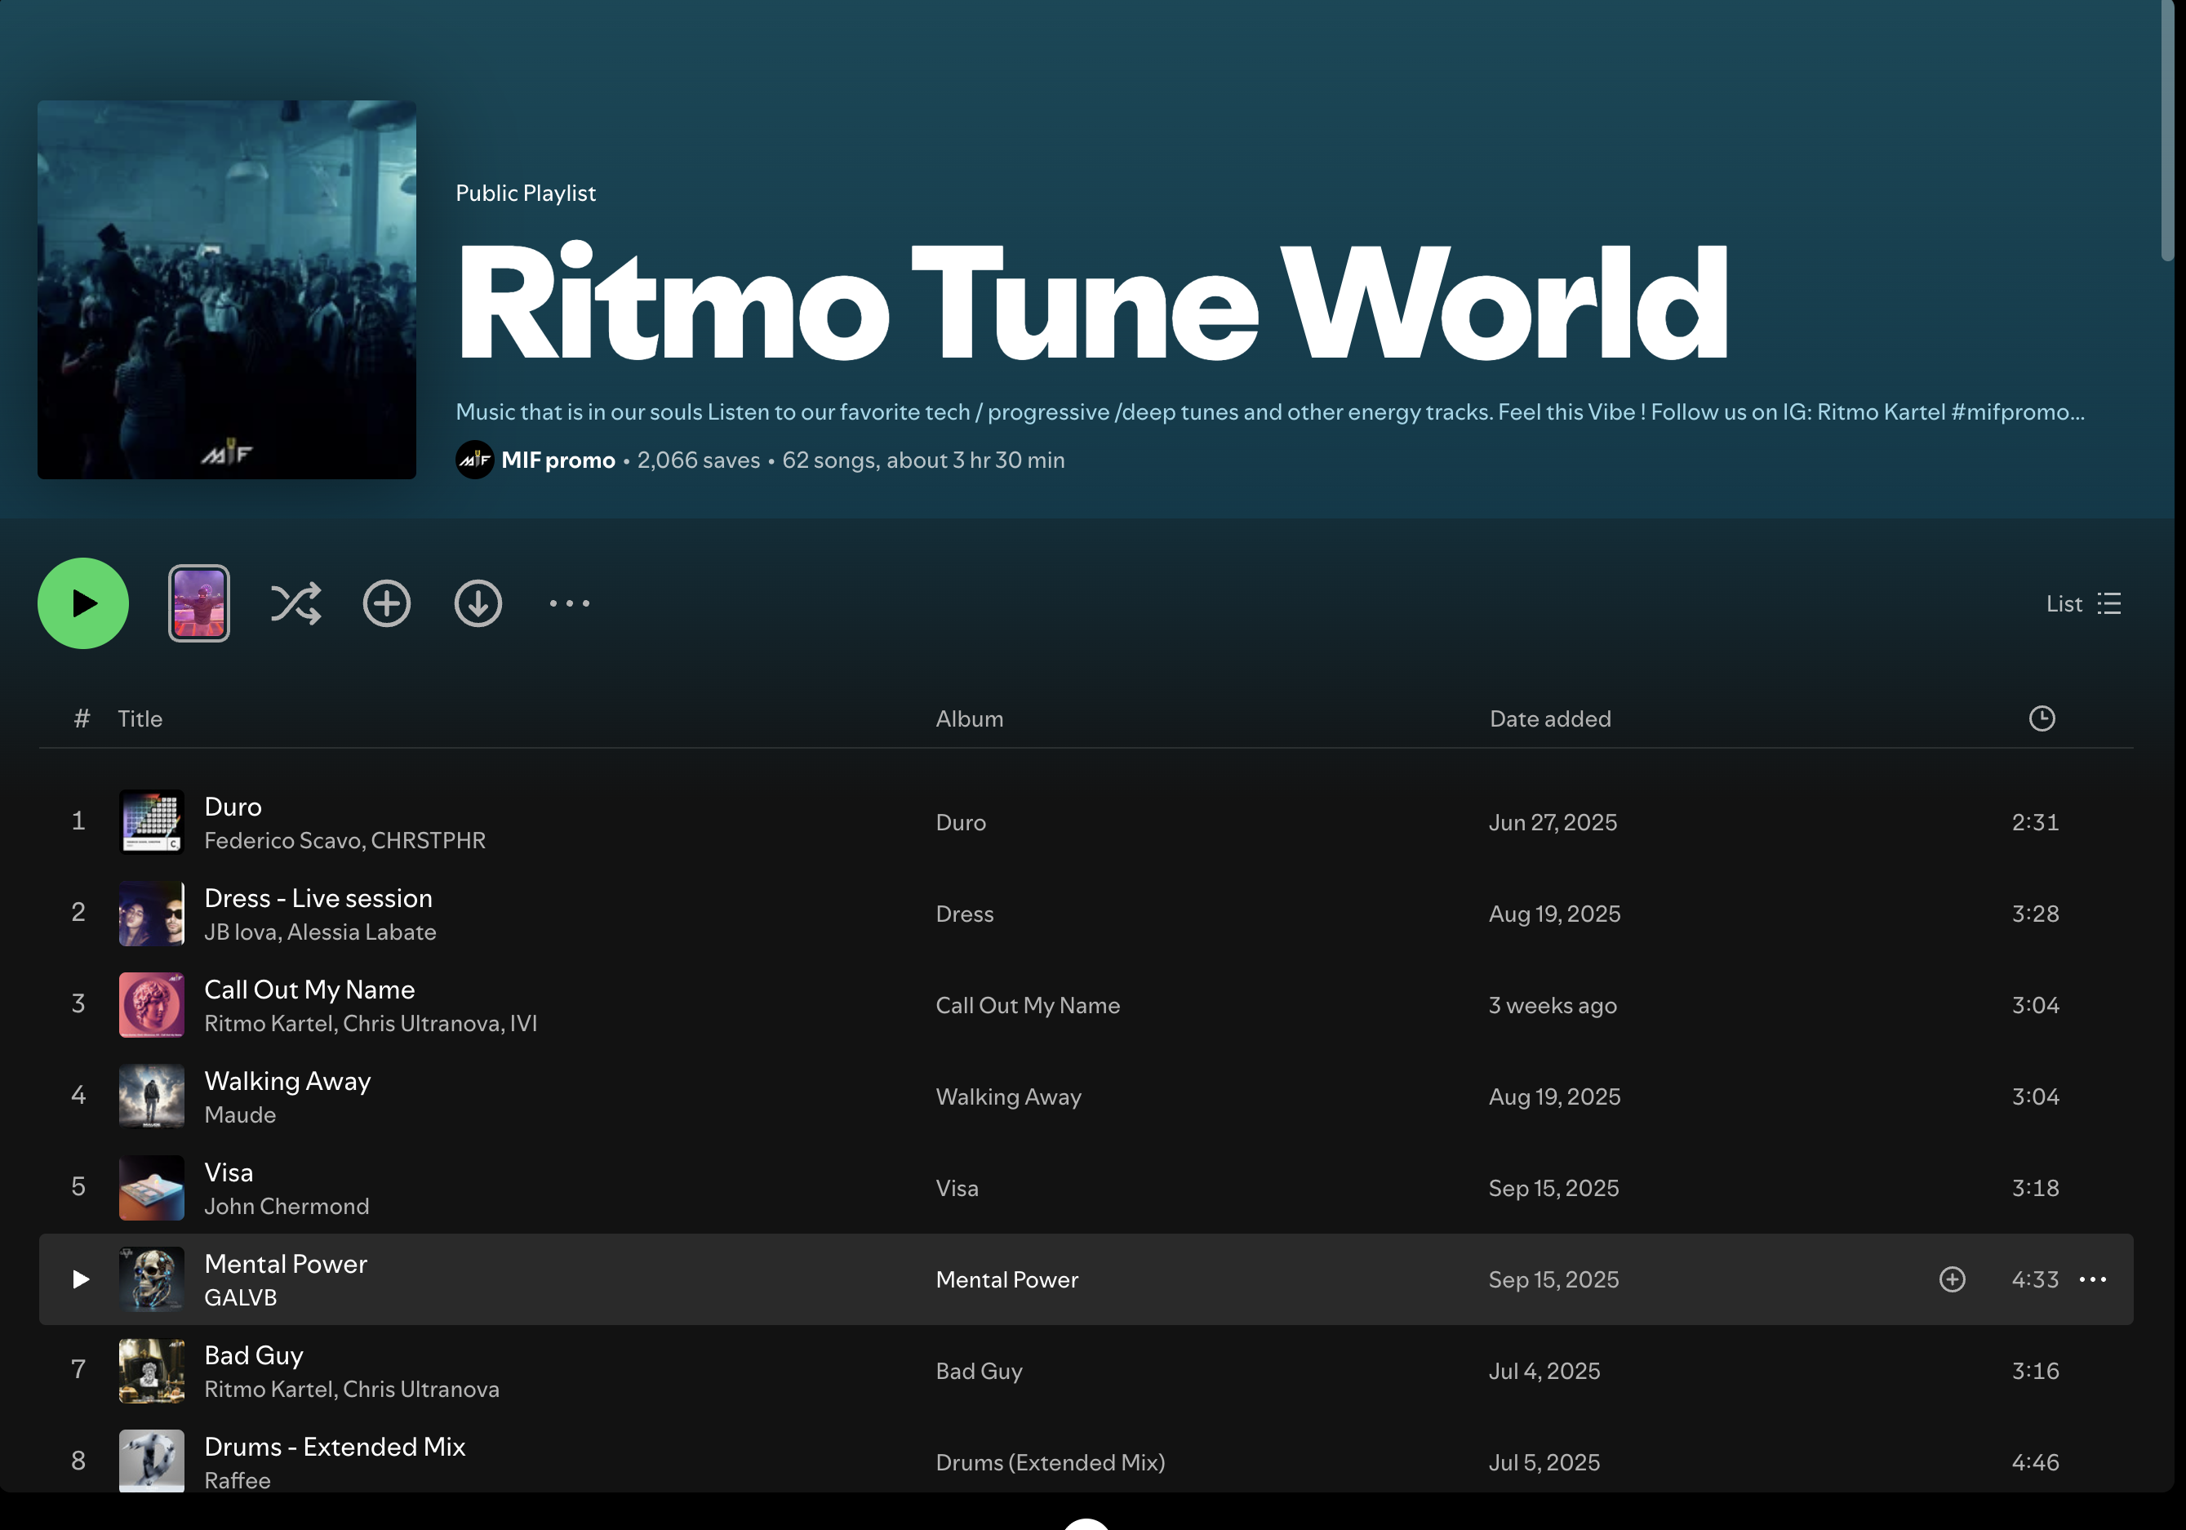Add Mental Power to Liked Songs
The height and width of the screenshot is (1530, 2186).
pyautogui.click(x=1952, y=1279)
